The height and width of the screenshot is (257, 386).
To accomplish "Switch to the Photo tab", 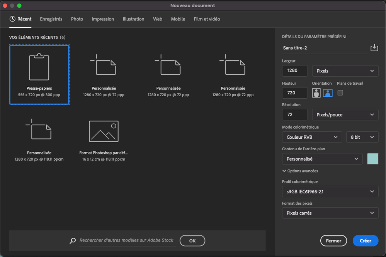I will 77,19.
